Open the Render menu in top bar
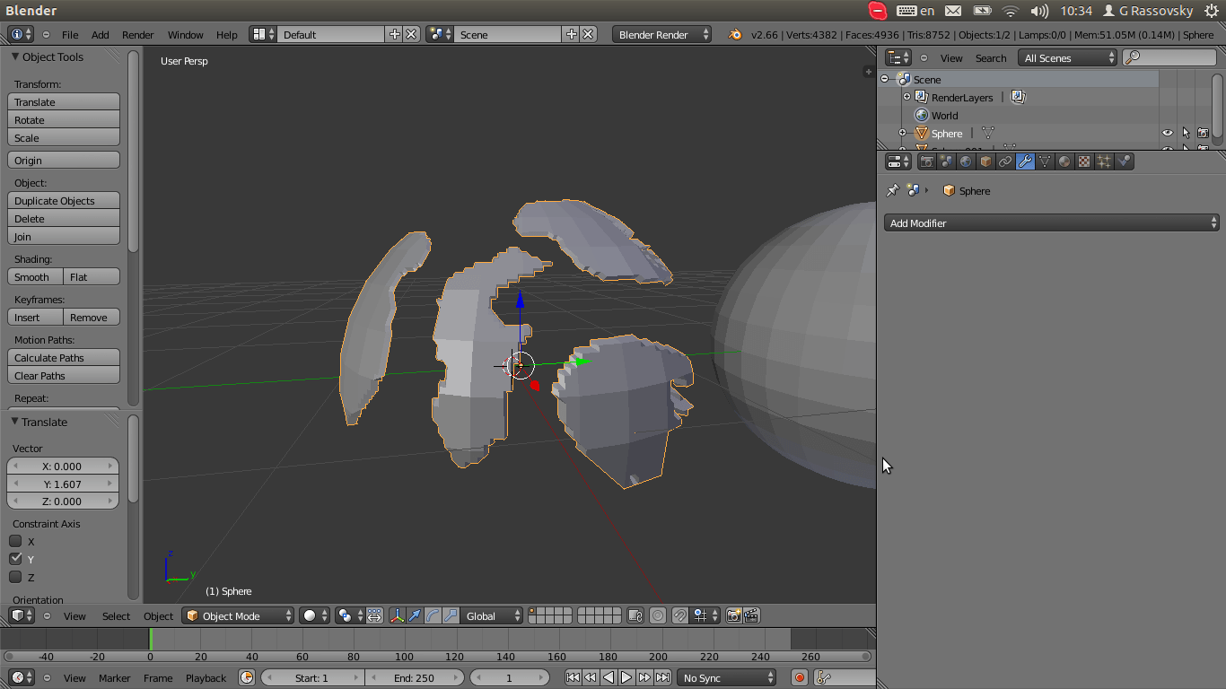The height and width of the screenshot is (689, 1226). click(137, 35)
